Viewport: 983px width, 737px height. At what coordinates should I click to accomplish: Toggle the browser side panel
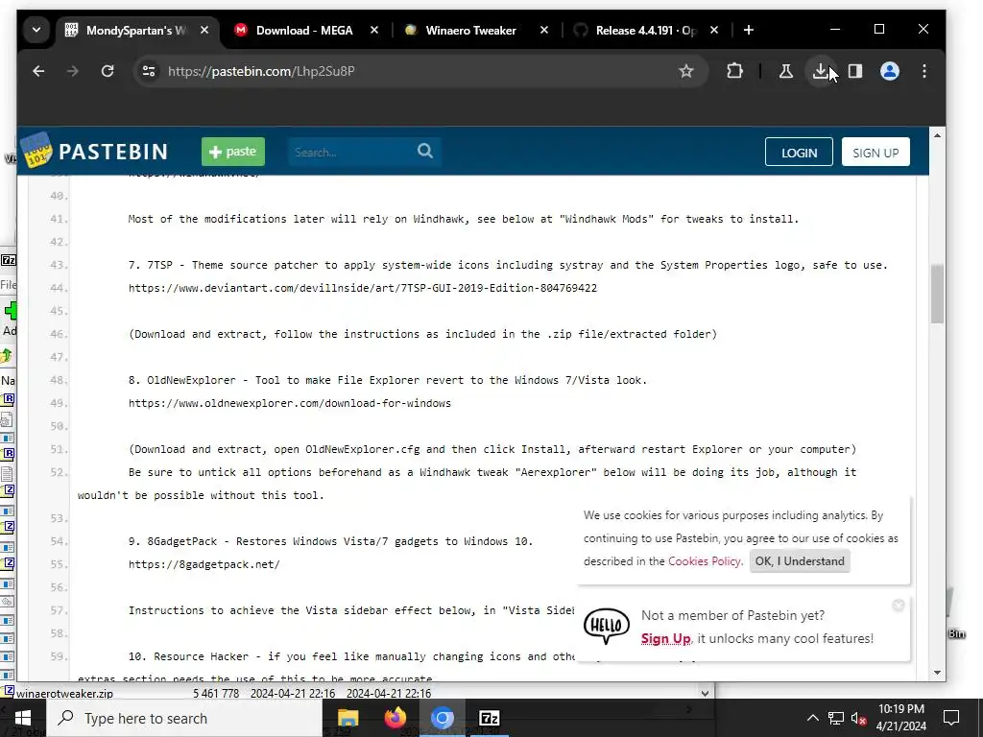[x=855, y=71]
